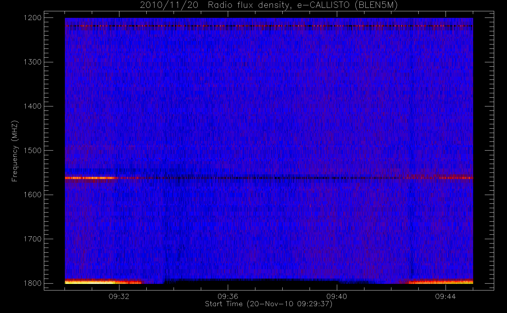Viewport: 507px width, 313px height.
Task: Click the Frequency (MHZ) axis label
Action: (15, 151)
